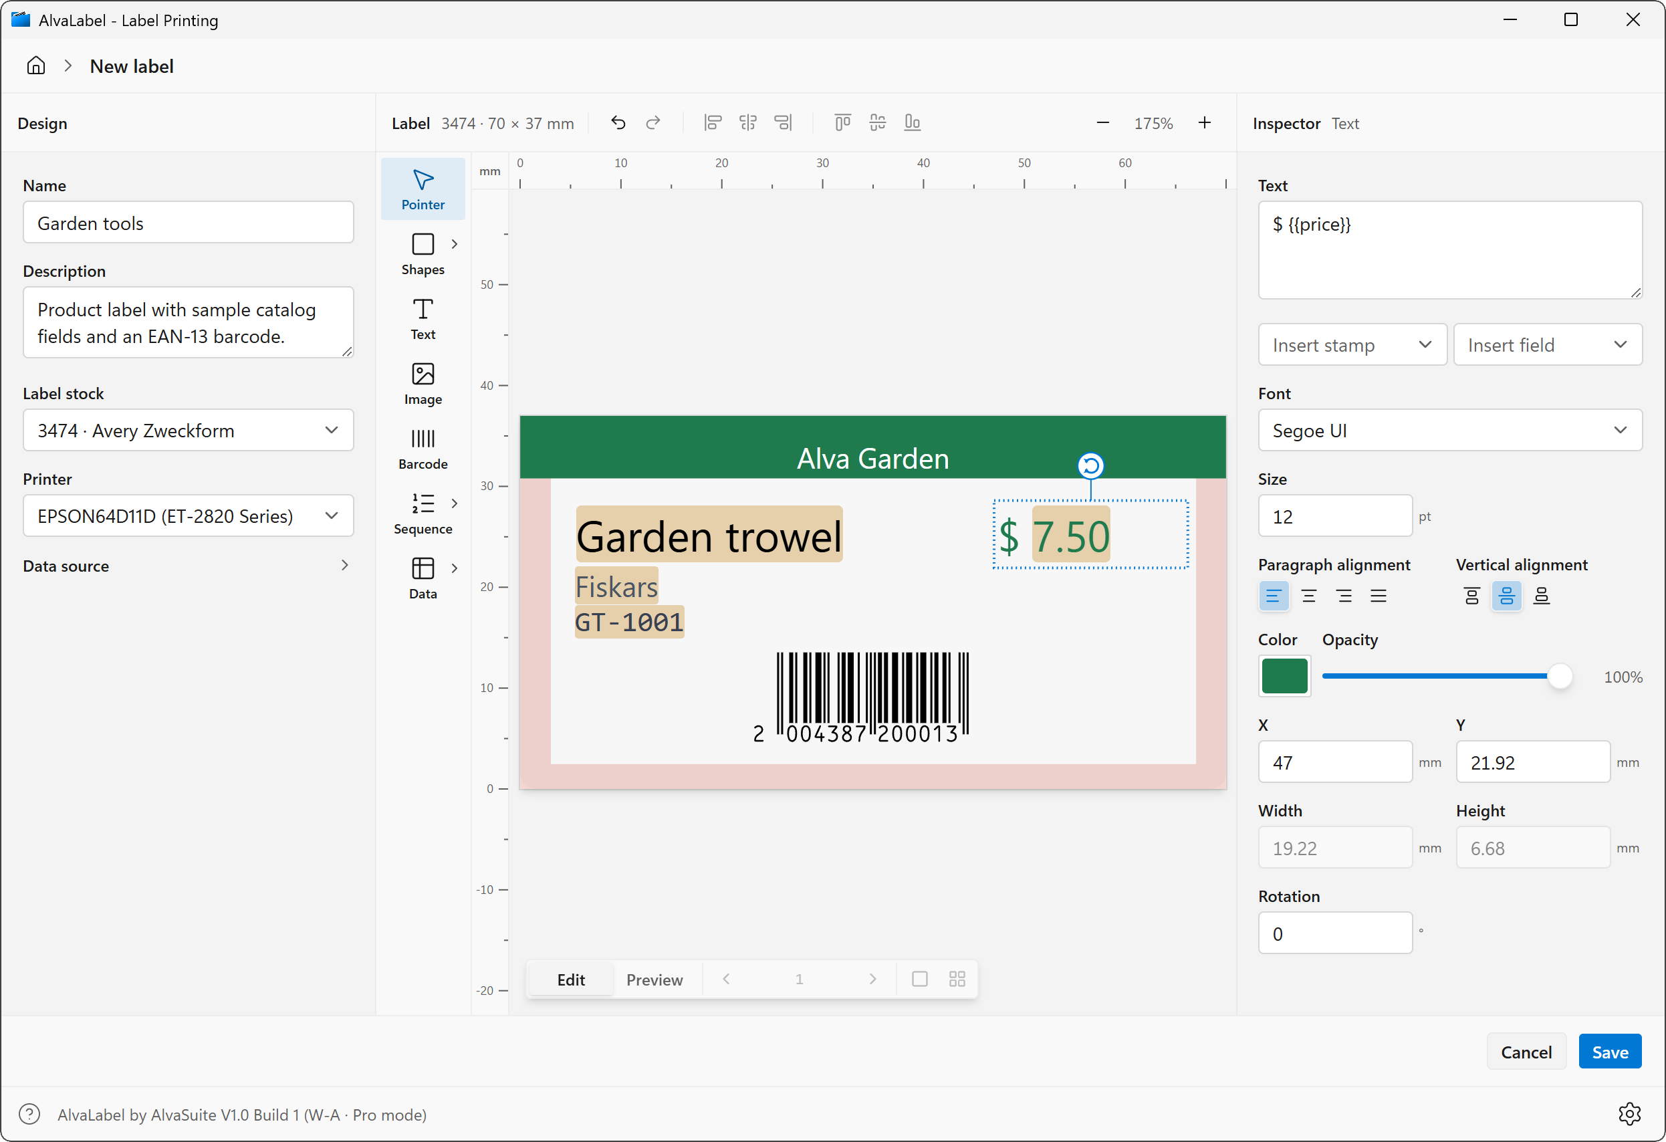Image resolution: width=1666 pixels, height=1142 pixels.
Task: Click the Description text area
Action: 189,322
